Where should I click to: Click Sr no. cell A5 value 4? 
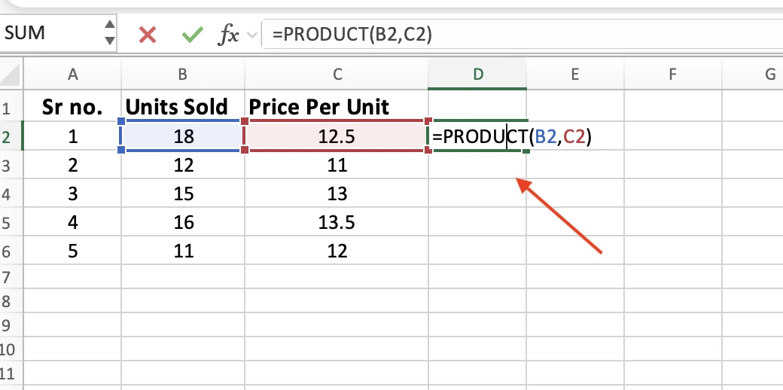(73, 221)
